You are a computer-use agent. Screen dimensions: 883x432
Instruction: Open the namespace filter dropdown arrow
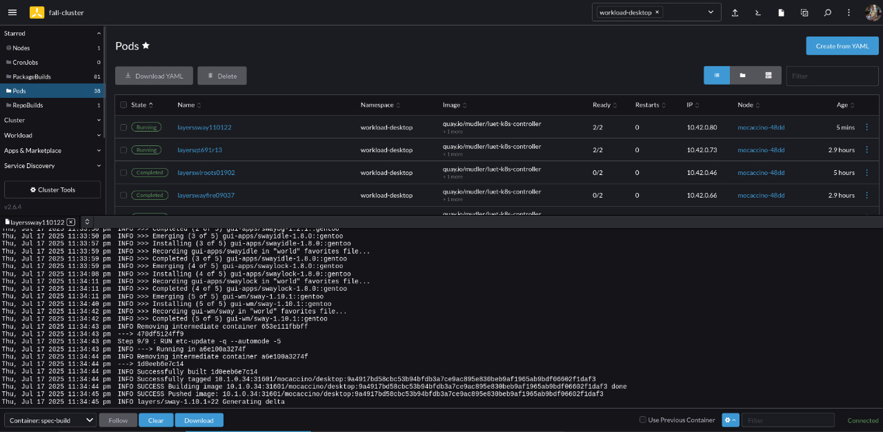711,12
